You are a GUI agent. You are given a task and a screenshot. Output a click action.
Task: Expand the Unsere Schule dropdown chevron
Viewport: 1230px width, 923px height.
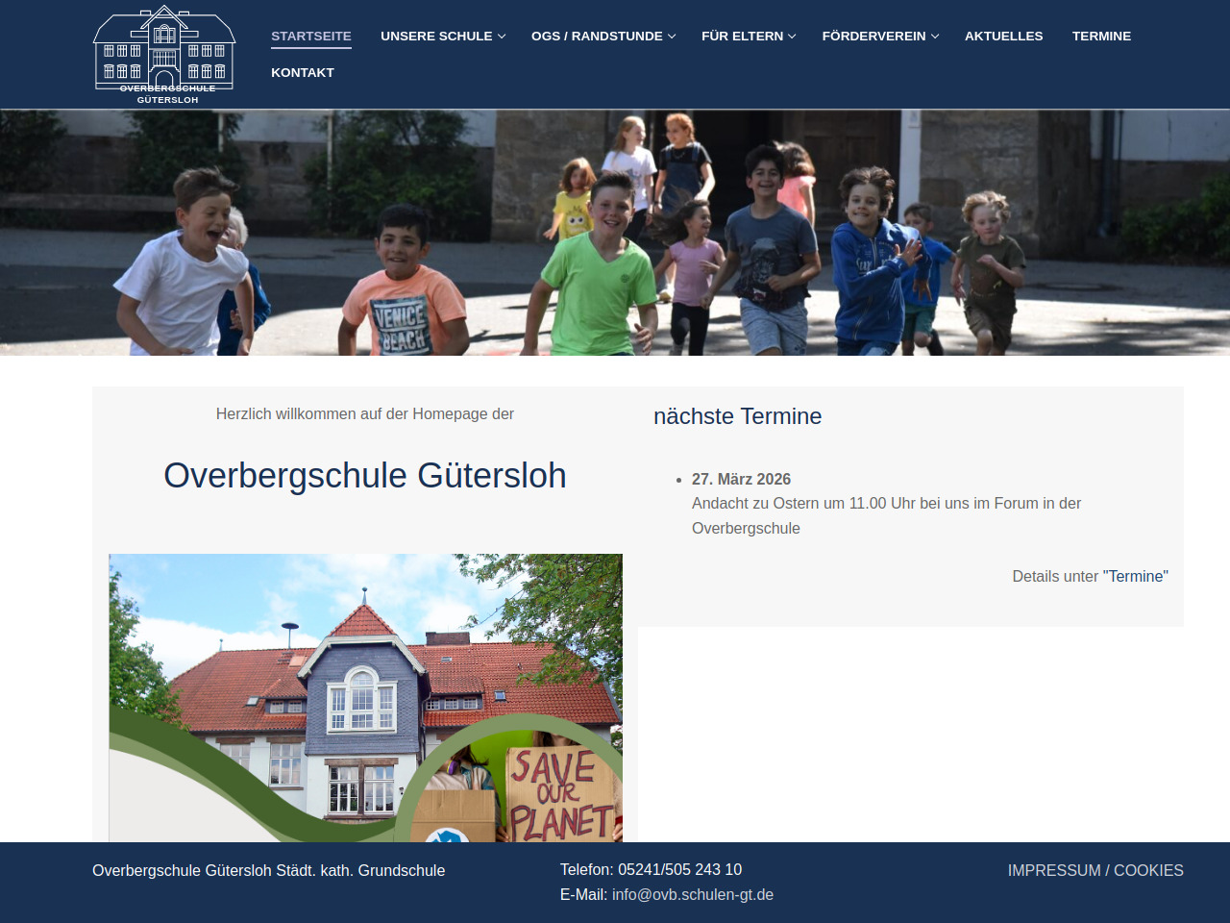pos(502,37)
